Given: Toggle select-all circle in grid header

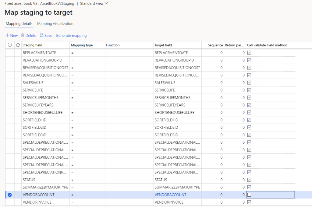Looking at the screenshot, I should click(x=10, y=45).
